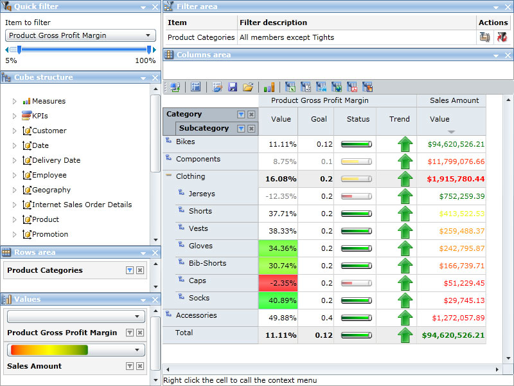Expand the Geography dimension
The width and height of the screenshot is (514, 386).
click(x=14, y=190)
